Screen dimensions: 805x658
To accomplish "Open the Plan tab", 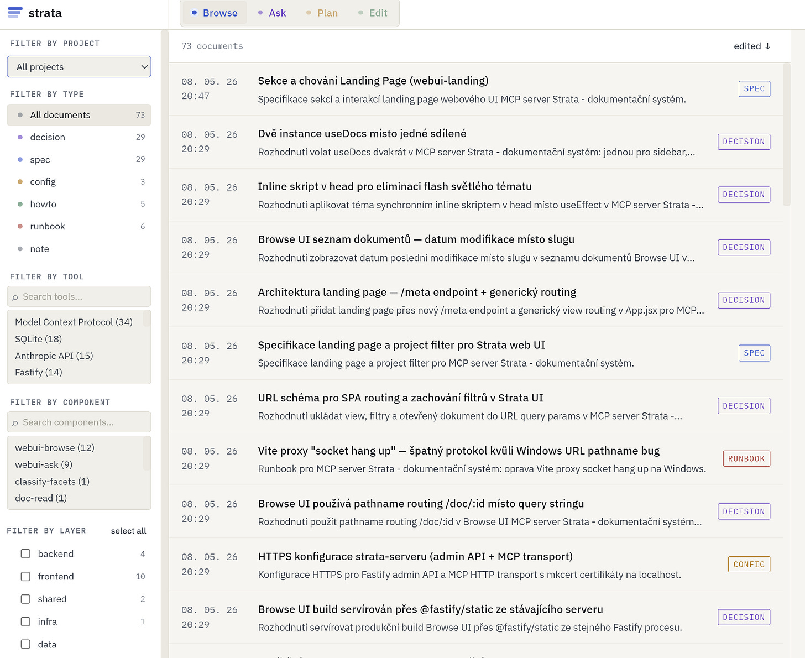I will point(322,13).
